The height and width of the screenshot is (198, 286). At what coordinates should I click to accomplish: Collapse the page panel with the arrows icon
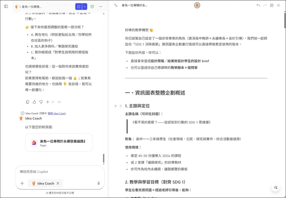(x=116, y=5)
